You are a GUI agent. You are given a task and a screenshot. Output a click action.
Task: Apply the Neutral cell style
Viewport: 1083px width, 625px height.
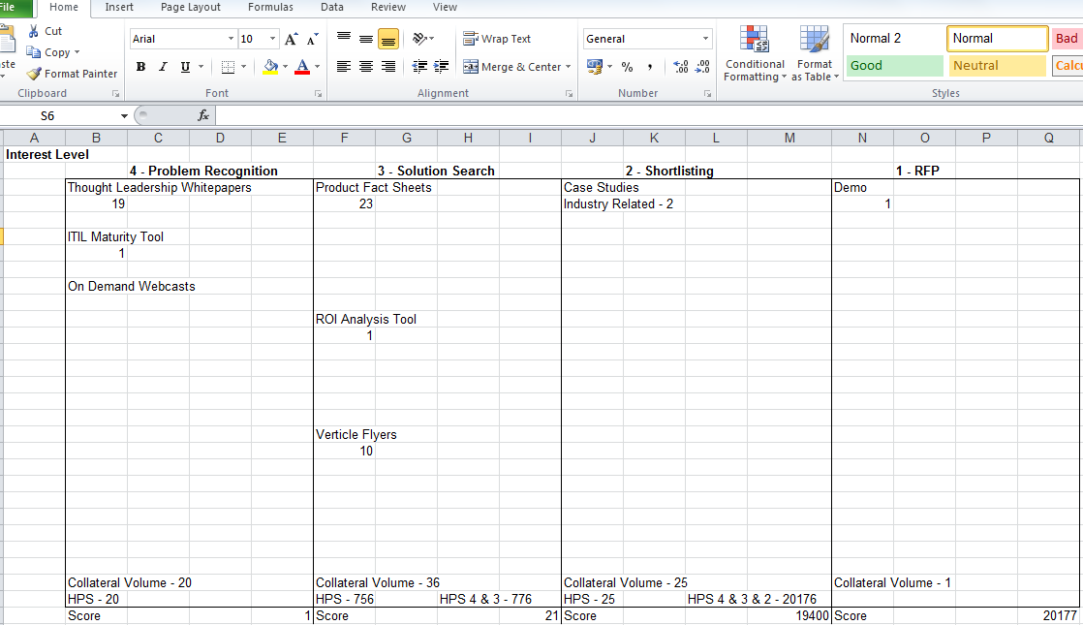[998, 66]
